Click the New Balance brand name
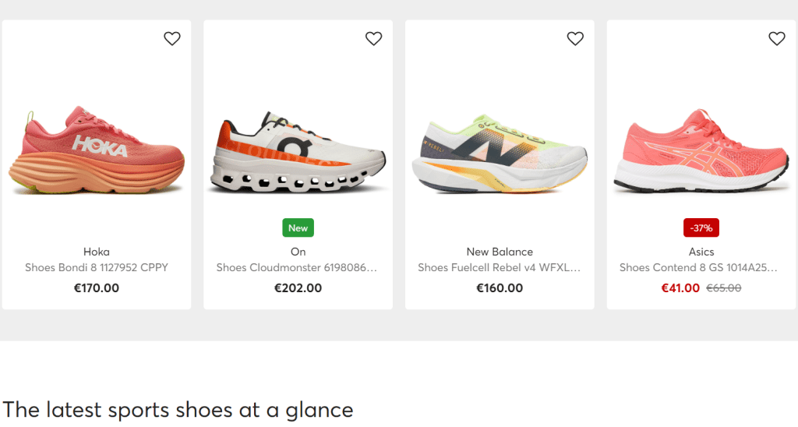798x427 pixels. coord(500,252)
